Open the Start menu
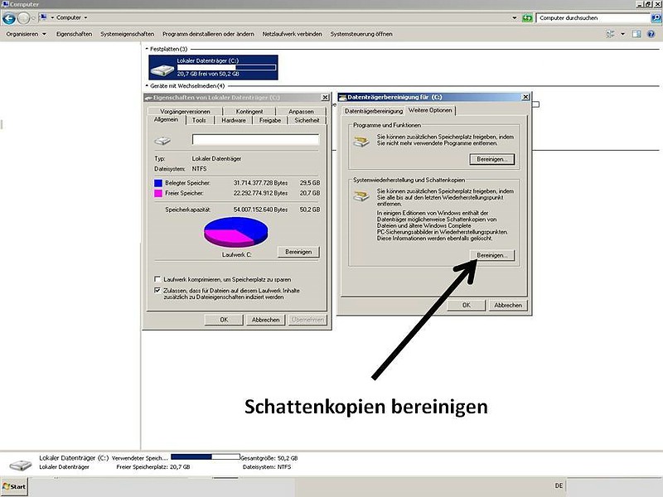The image size is (663, 497). coord(14,487)
